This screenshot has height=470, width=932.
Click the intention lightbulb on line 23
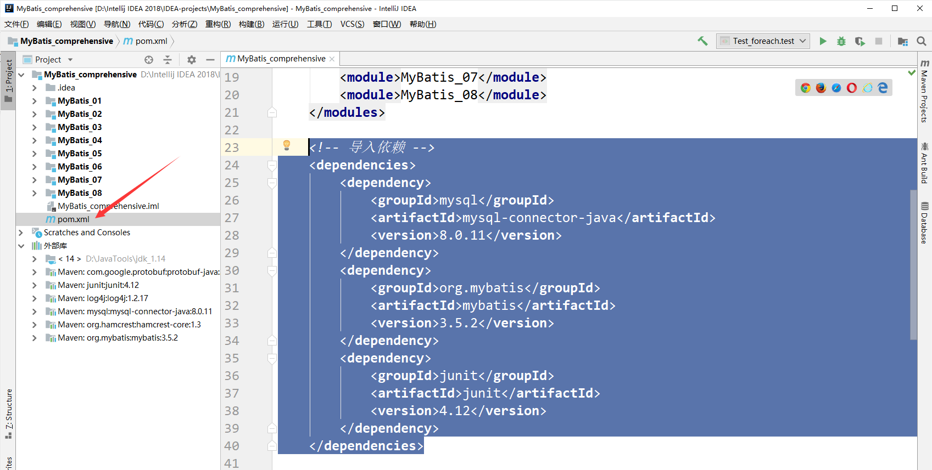coord(287,145)
